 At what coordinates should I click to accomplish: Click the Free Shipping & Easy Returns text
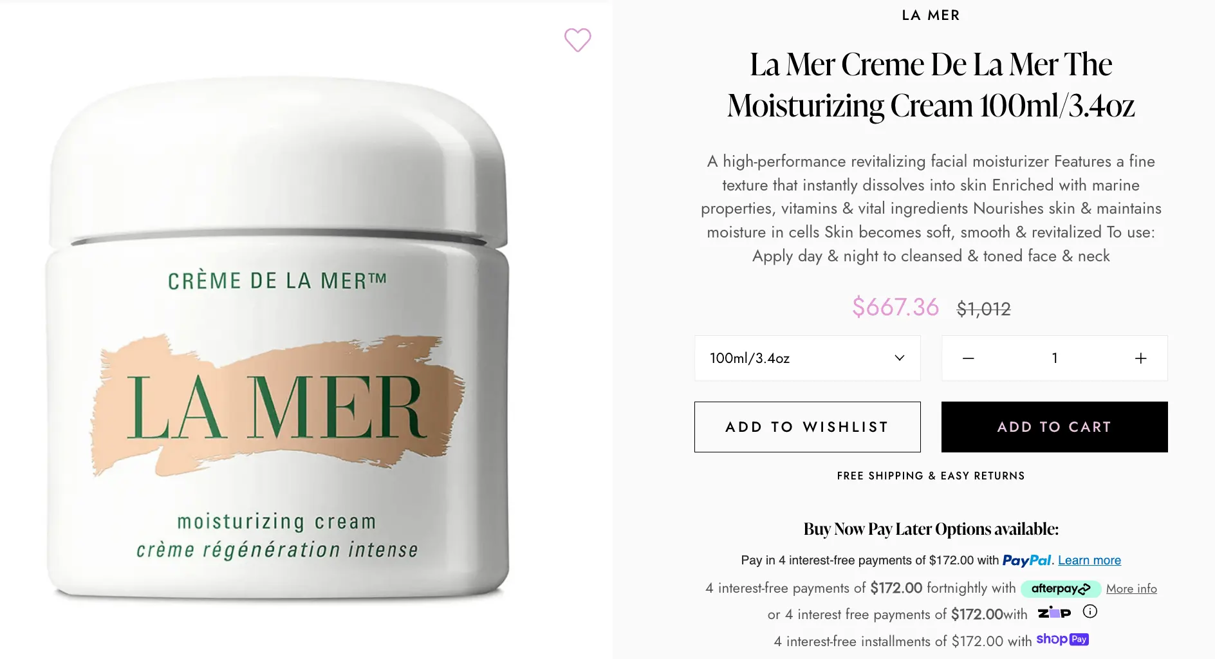pos(931,476)
